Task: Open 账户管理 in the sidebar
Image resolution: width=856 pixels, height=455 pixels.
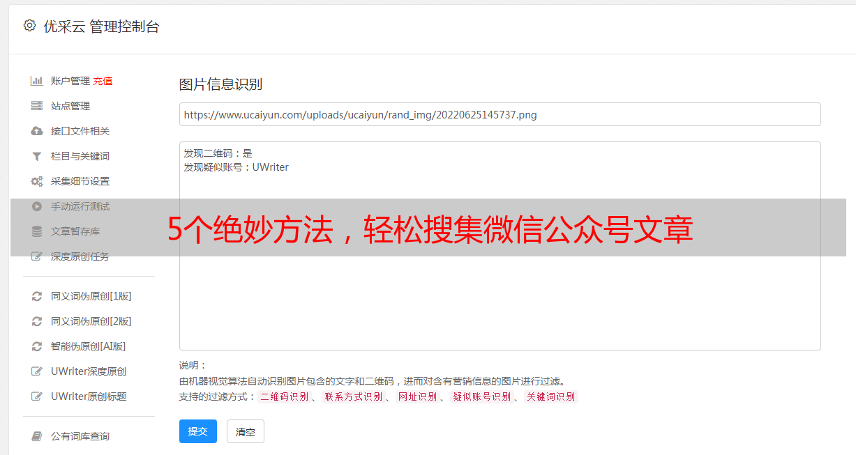Action: pyautogui.click(x=70, y=81)
